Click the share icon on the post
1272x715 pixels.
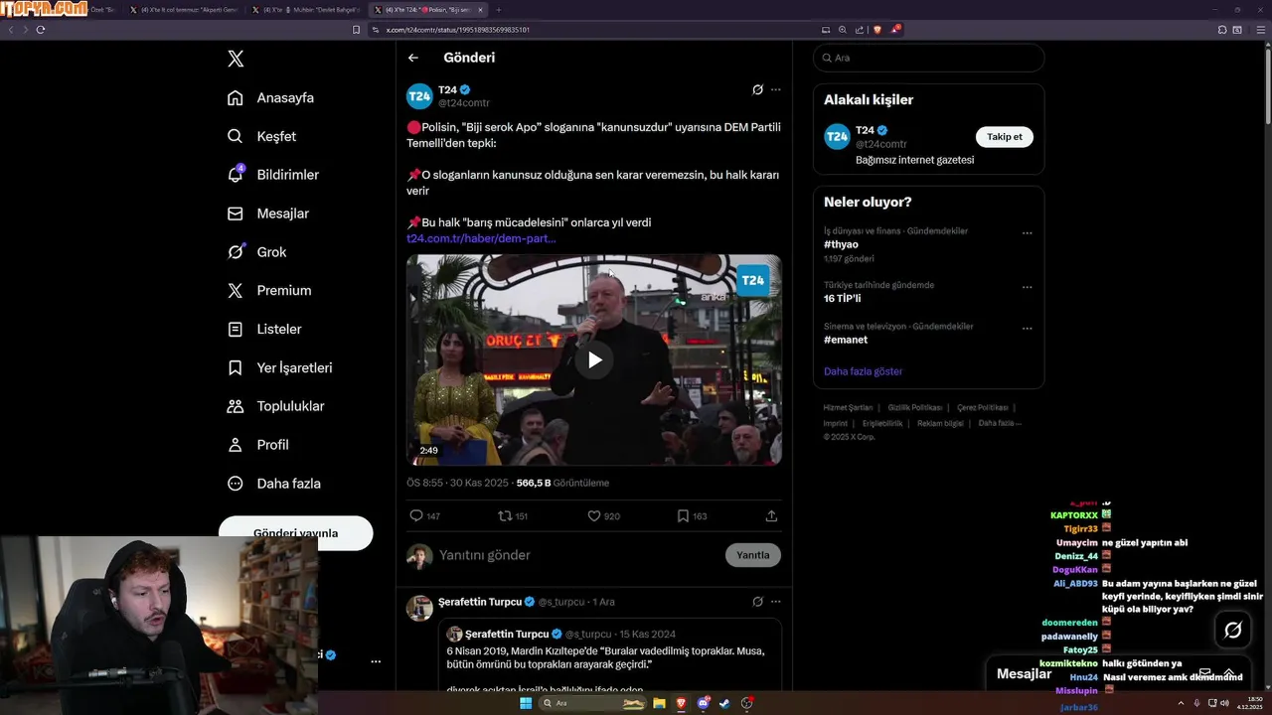tap(771, 516)
